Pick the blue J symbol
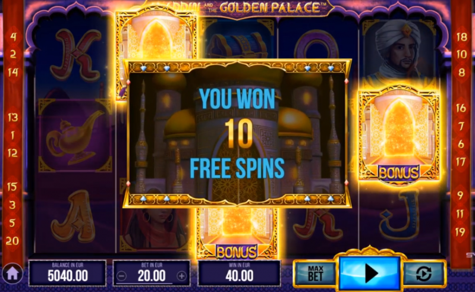 click(400, 215)
